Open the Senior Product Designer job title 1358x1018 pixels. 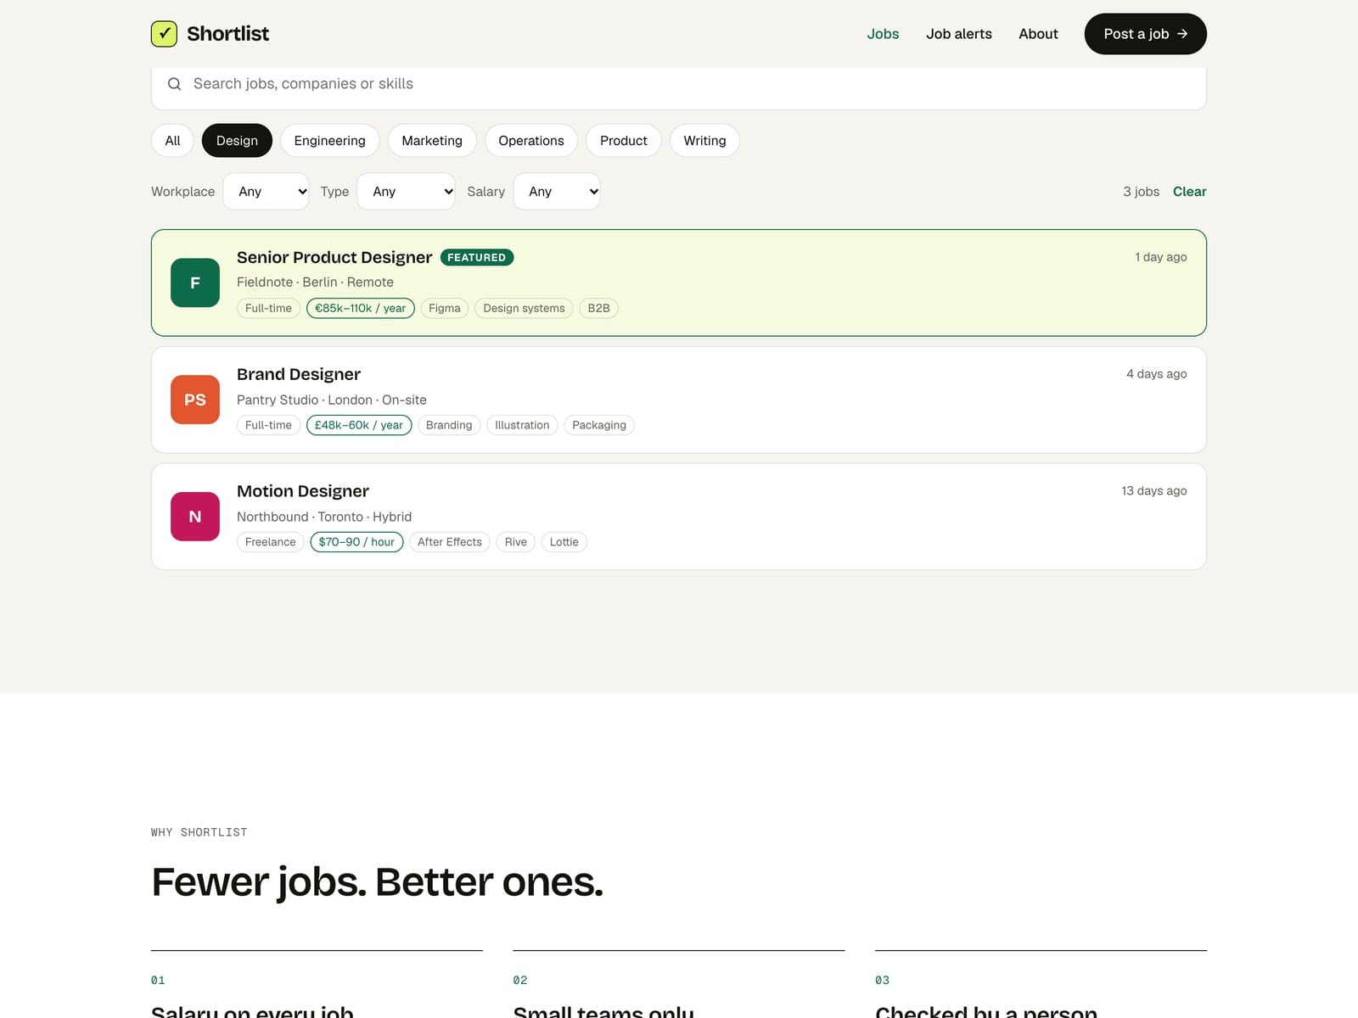[x=334, y=257]
